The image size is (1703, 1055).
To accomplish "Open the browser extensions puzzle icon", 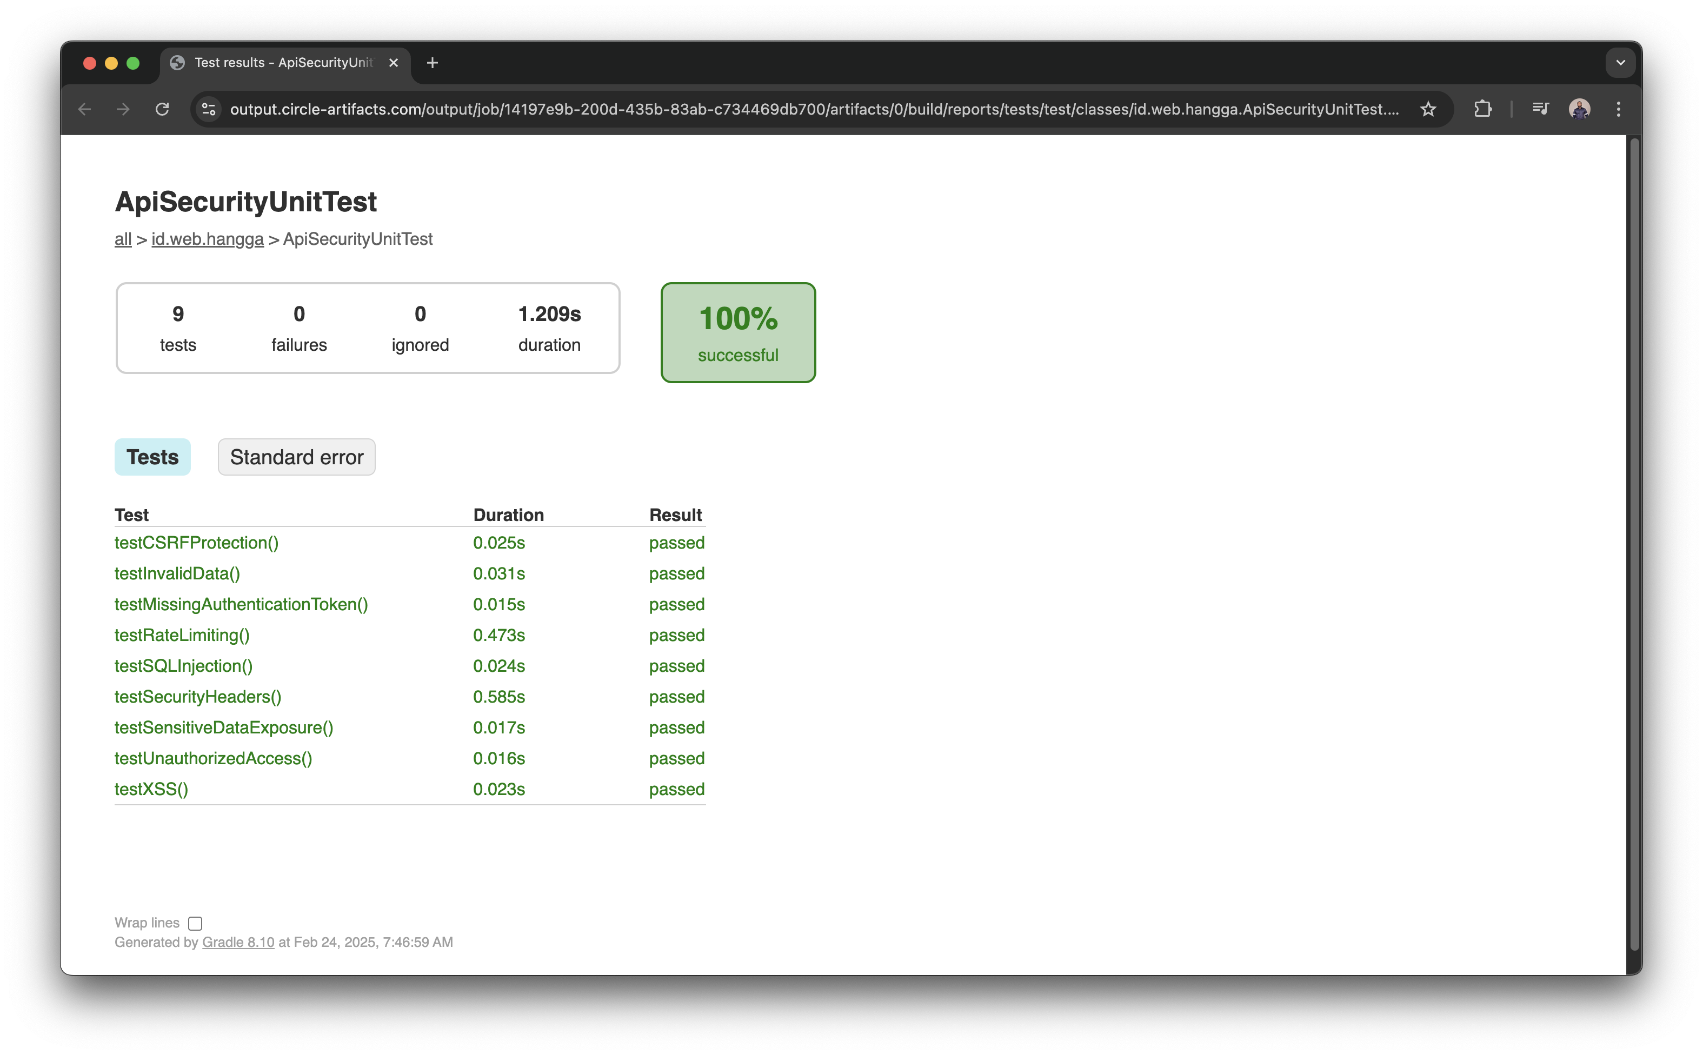I will (x=1484, y=109).
